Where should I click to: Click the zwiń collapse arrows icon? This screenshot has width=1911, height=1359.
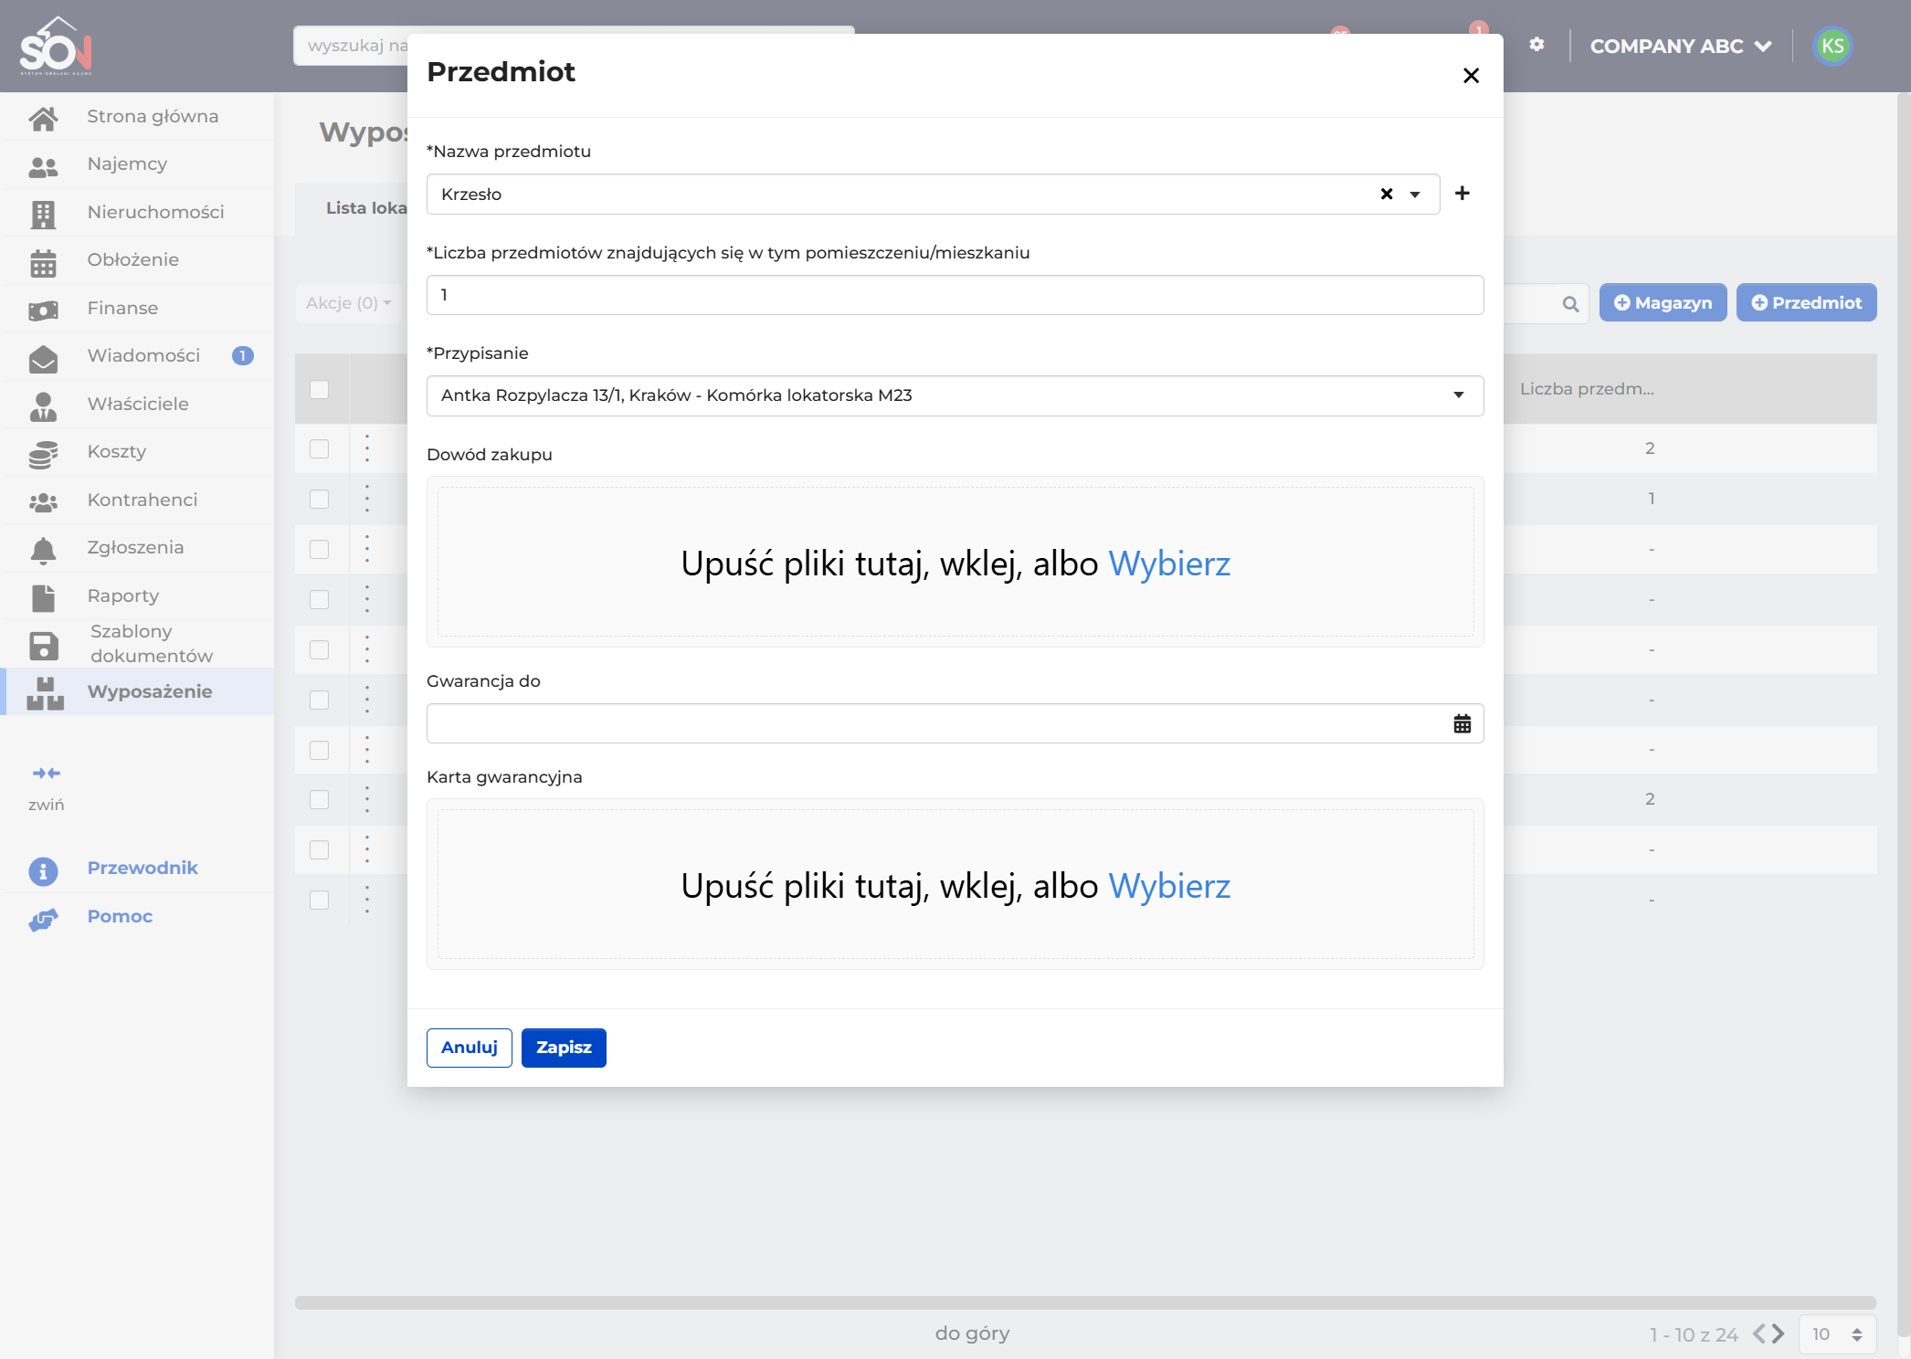[47, 774]
